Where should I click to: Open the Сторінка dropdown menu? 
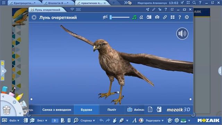click(x=88, y=120)
